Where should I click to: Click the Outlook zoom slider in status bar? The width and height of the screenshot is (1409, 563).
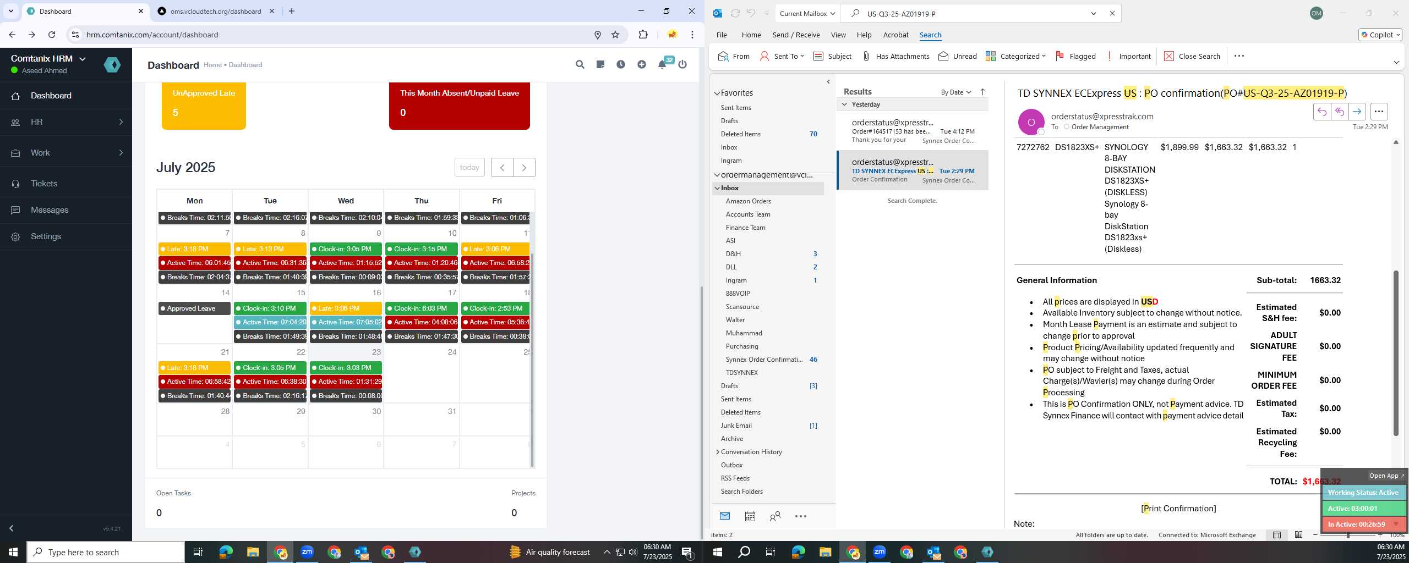click(1348, 535)
